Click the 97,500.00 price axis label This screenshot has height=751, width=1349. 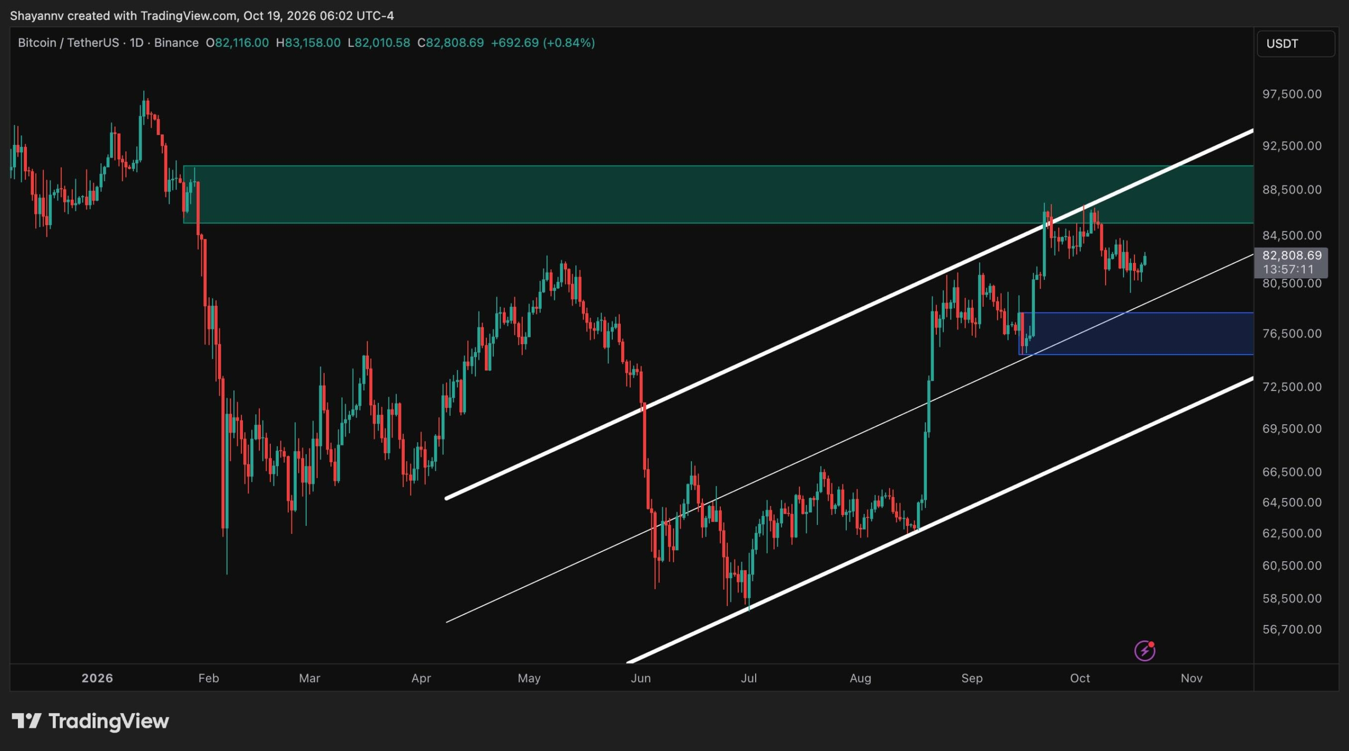1292,94
